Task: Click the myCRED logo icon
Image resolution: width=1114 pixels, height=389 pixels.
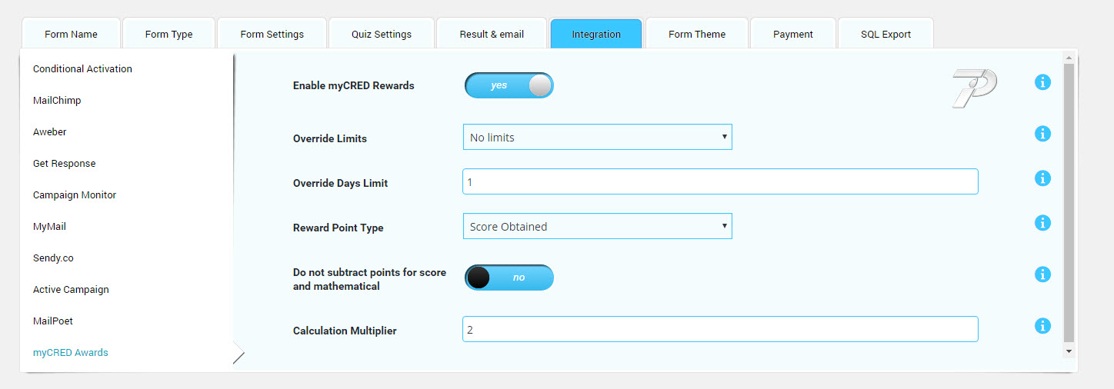Action: 974,88
